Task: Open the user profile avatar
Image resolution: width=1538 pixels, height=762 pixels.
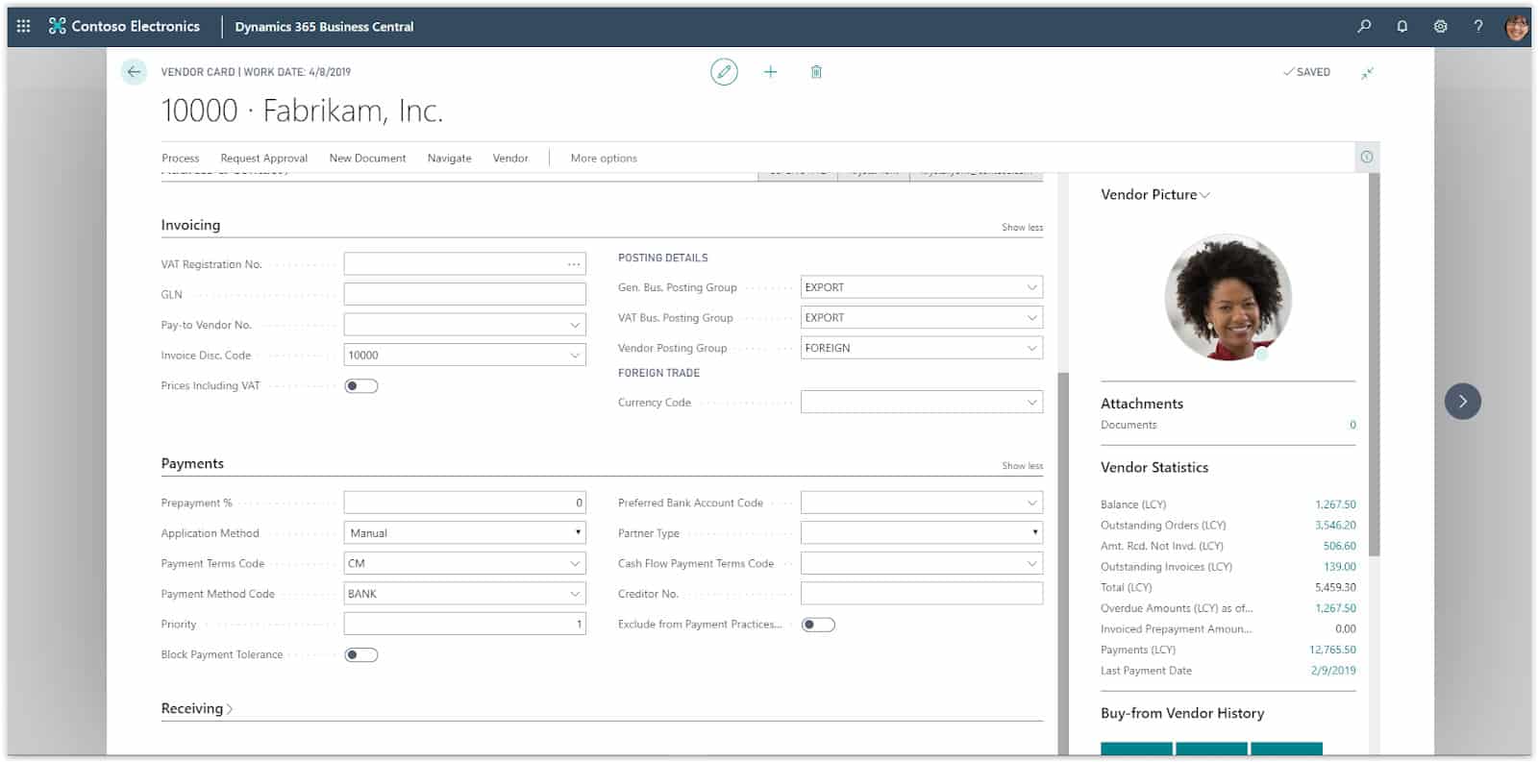Action: [x=1517, y=26]
